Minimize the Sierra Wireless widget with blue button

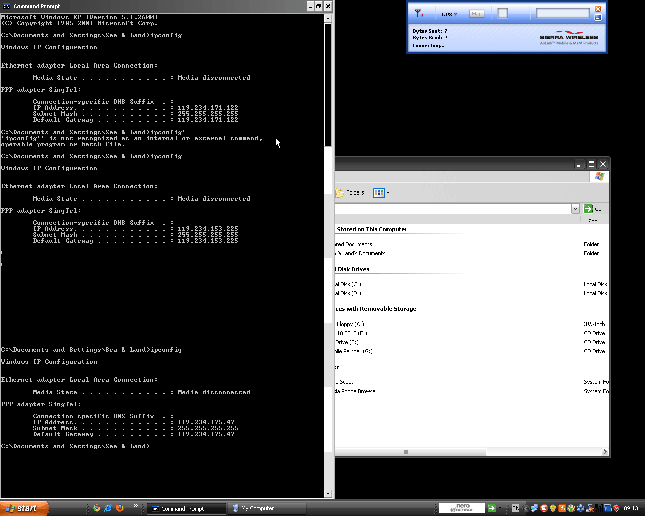click(598, 17)
